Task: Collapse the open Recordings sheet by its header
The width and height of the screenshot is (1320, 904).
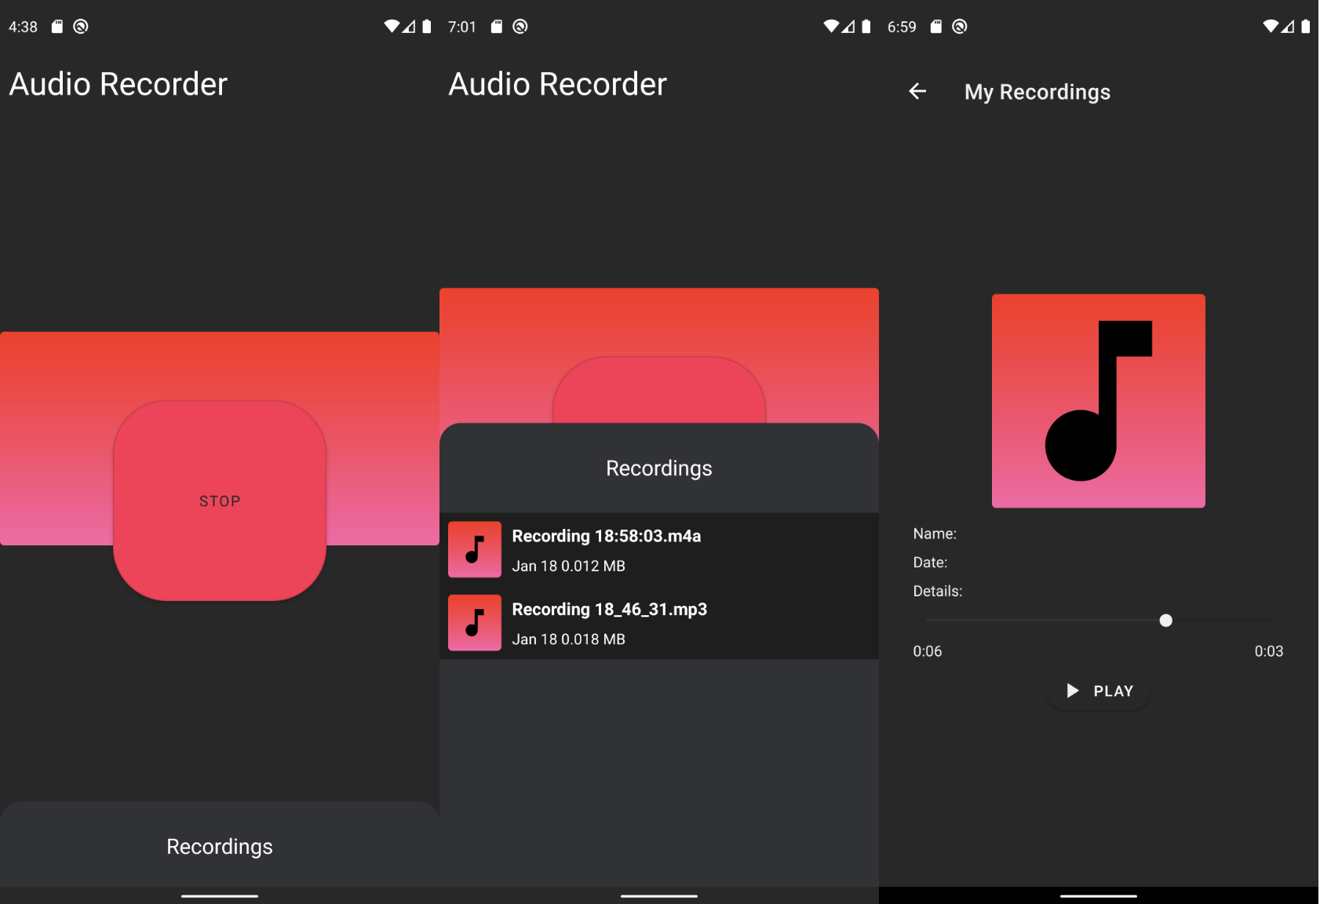Action: [658, 468]
